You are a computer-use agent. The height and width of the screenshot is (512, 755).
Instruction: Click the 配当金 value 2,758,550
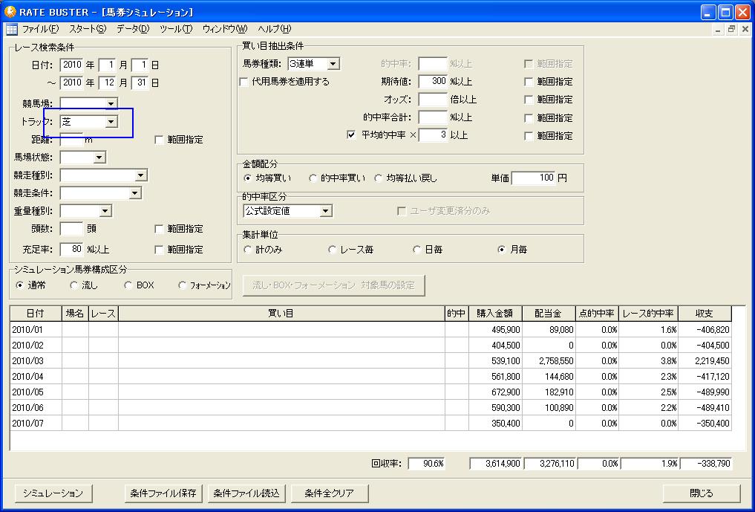click(x=549, y=361)
